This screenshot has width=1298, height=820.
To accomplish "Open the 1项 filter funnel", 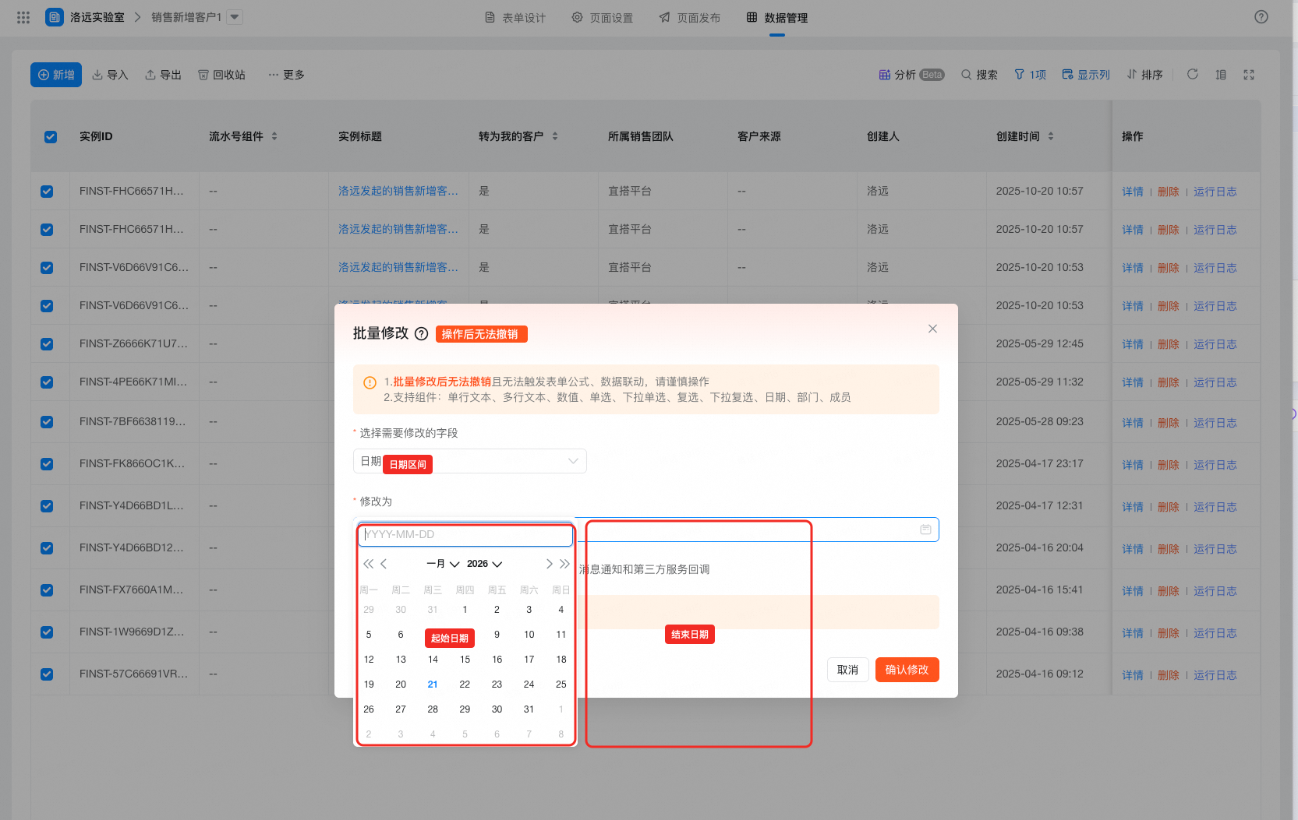I will [1030, 75].
